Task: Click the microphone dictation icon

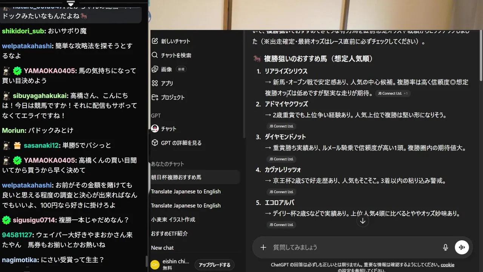Action: (x=445, y=247)
